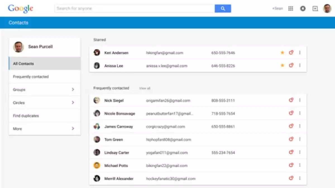Open the notifications bell icon
This screenshot has height=188, width=335.
(x=303, y=9)
